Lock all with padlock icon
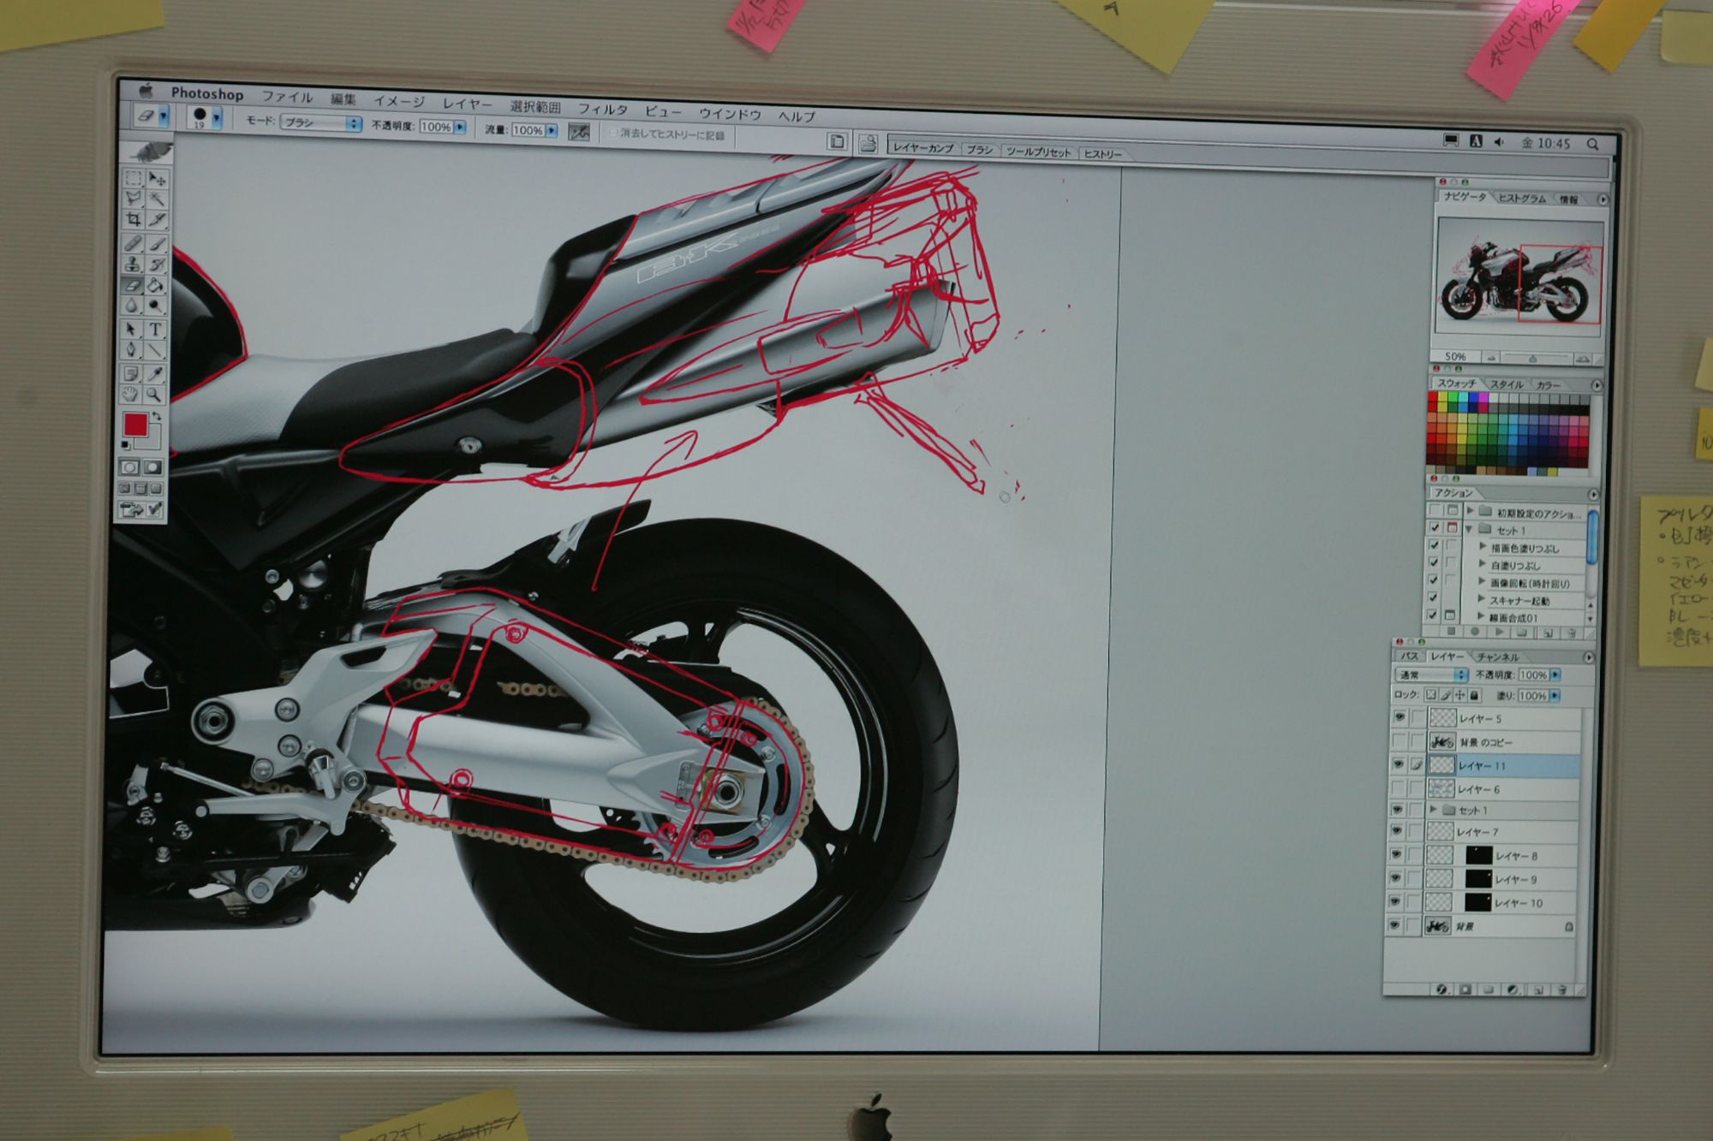The image size is (1713, 1141). (x=1475, y=695)
